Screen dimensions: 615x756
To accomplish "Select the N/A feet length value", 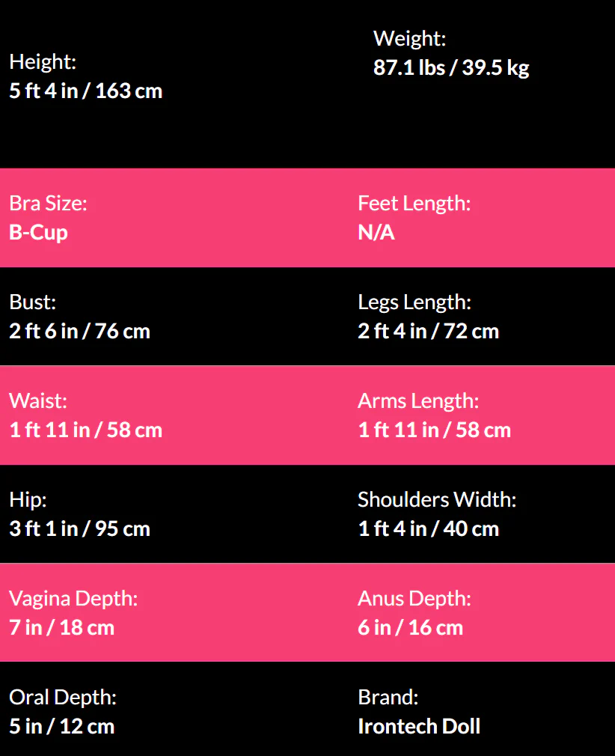I will tap(376, 232).
